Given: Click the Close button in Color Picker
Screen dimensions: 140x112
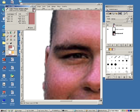Looking at the screenshot, I should click(x=30, y=28).
